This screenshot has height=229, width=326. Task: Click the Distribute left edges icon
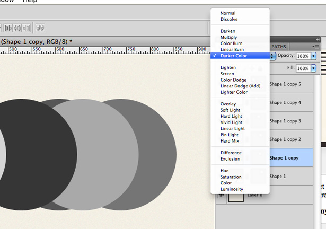point(8,28)
